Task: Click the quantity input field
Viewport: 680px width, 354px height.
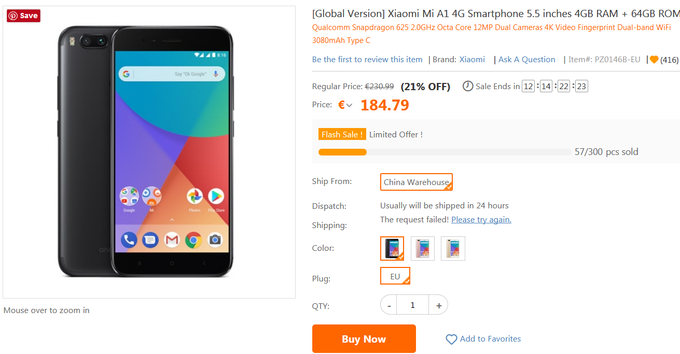Action: point(413,305)
